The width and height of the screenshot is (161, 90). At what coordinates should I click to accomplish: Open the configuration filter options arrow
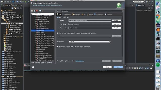pos(43,11)
